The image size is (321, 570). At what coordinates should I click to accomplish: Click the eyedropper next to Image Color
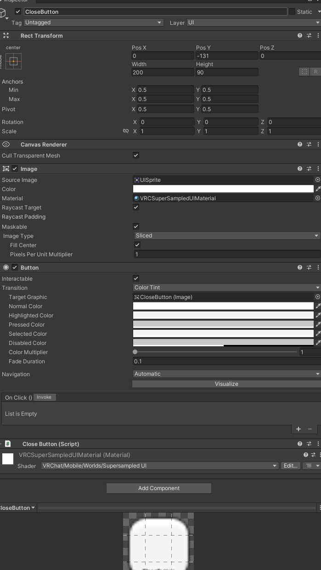pyautogui.click(x=318, y=189)
